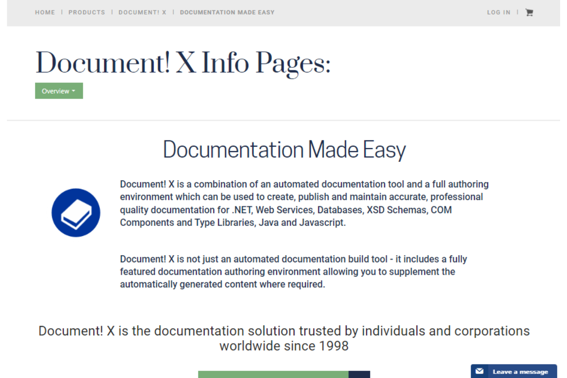
Task: Click the separator between HOME and PRODUCTS
Action: pyautogui.click(x=61, y=12)
